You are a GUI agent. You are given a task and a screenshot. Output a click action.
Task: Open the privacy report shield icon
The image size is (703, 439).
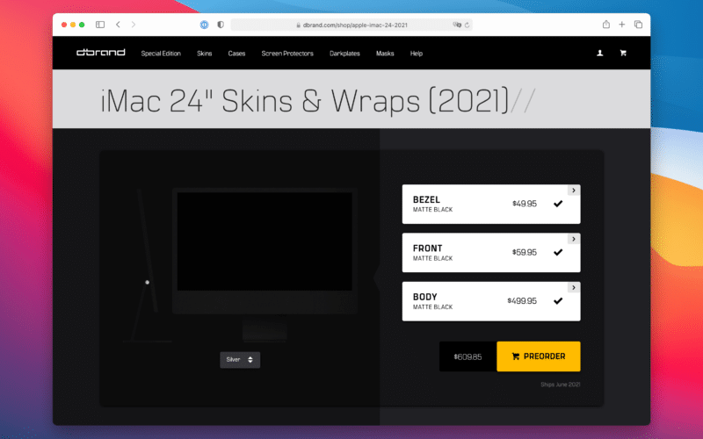[221, 25]
